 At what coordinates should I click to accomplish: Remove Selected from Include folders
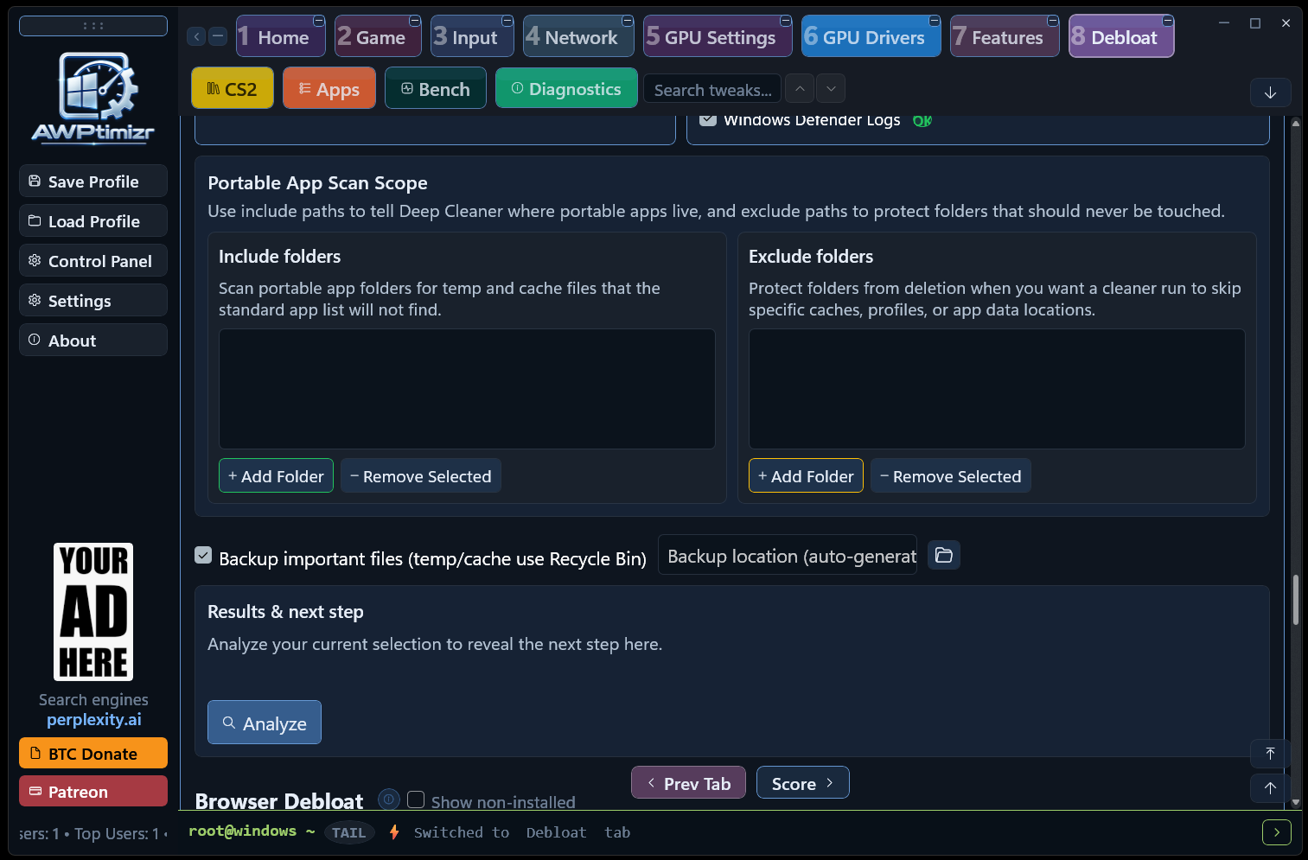tap(421, 475)
